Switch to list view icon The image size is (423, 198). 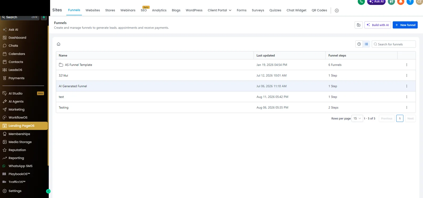point(366,44)
